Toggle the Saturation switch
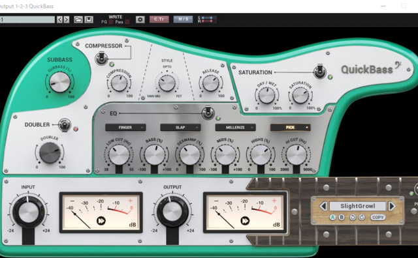418x258 pixels. tap(319, 71)
